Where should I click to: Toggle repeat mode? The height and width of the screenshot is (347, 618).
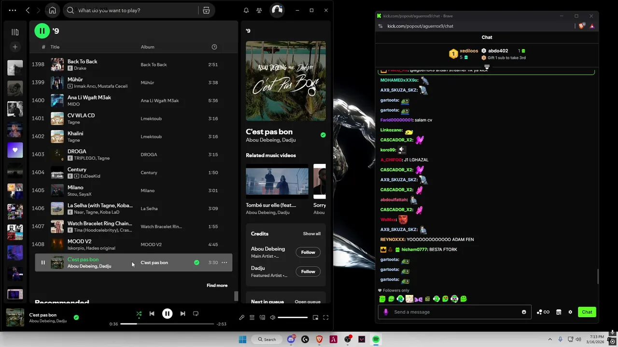196,314
